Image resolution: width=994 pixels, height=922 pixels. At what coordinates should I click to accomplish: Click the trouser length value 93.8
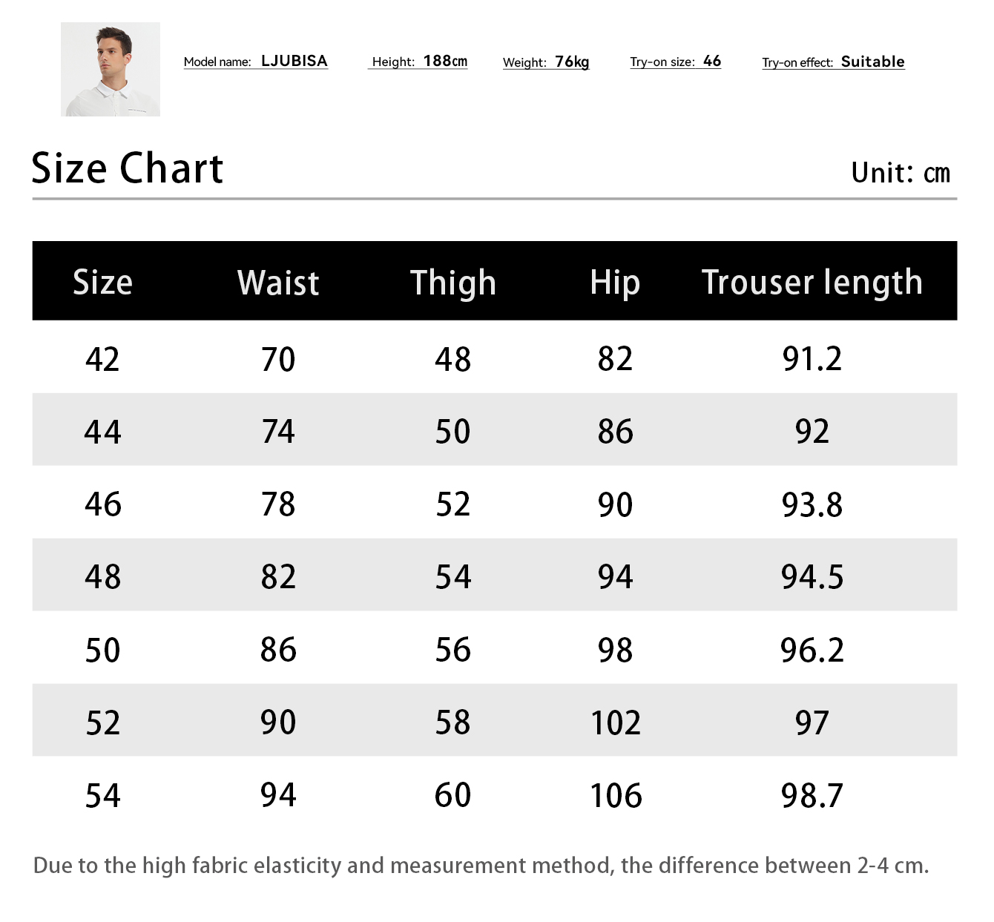(x=812, y=504)
